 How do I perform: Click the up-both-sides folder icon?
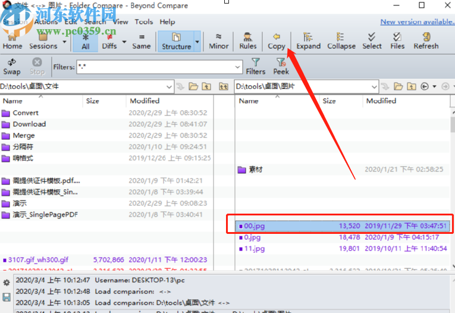click(224, 86)
